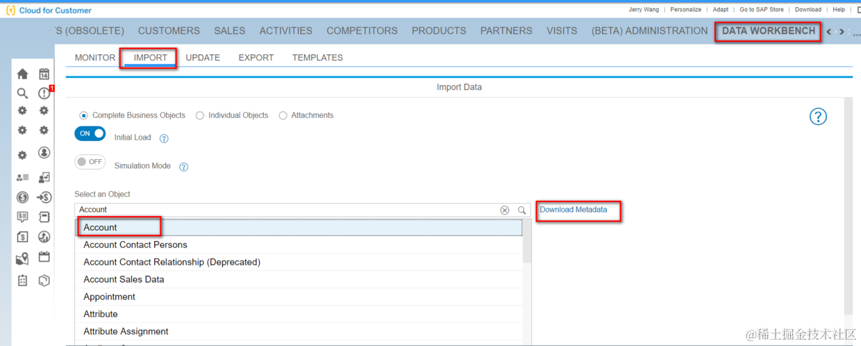Open the map pin sidebar icon
Image resolution: width=861 pixels, height=346 pixels.
22,259
